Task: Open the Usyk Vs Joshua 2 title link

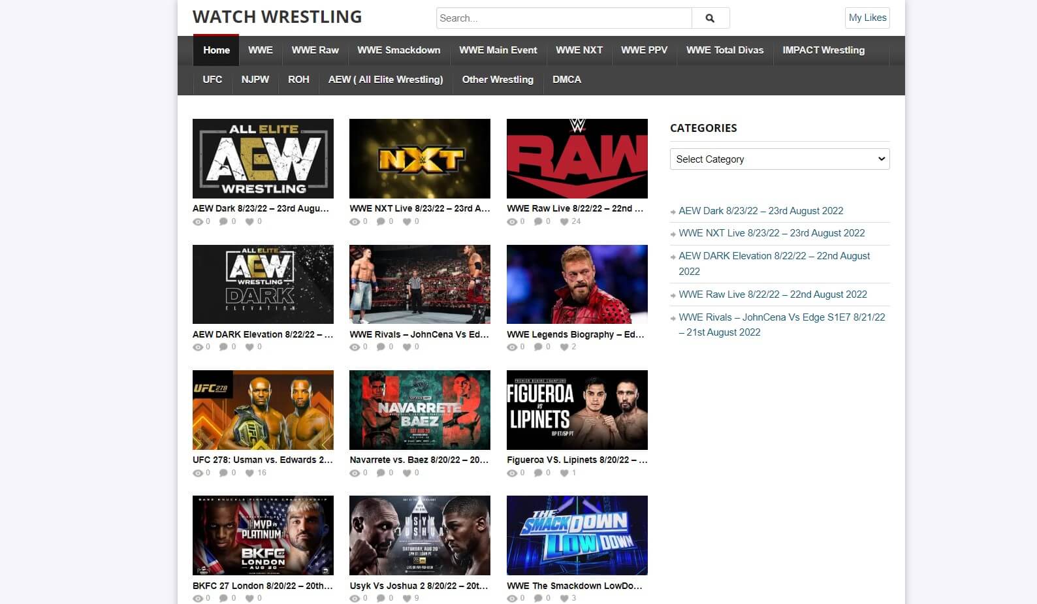Action: pos(419,586)
